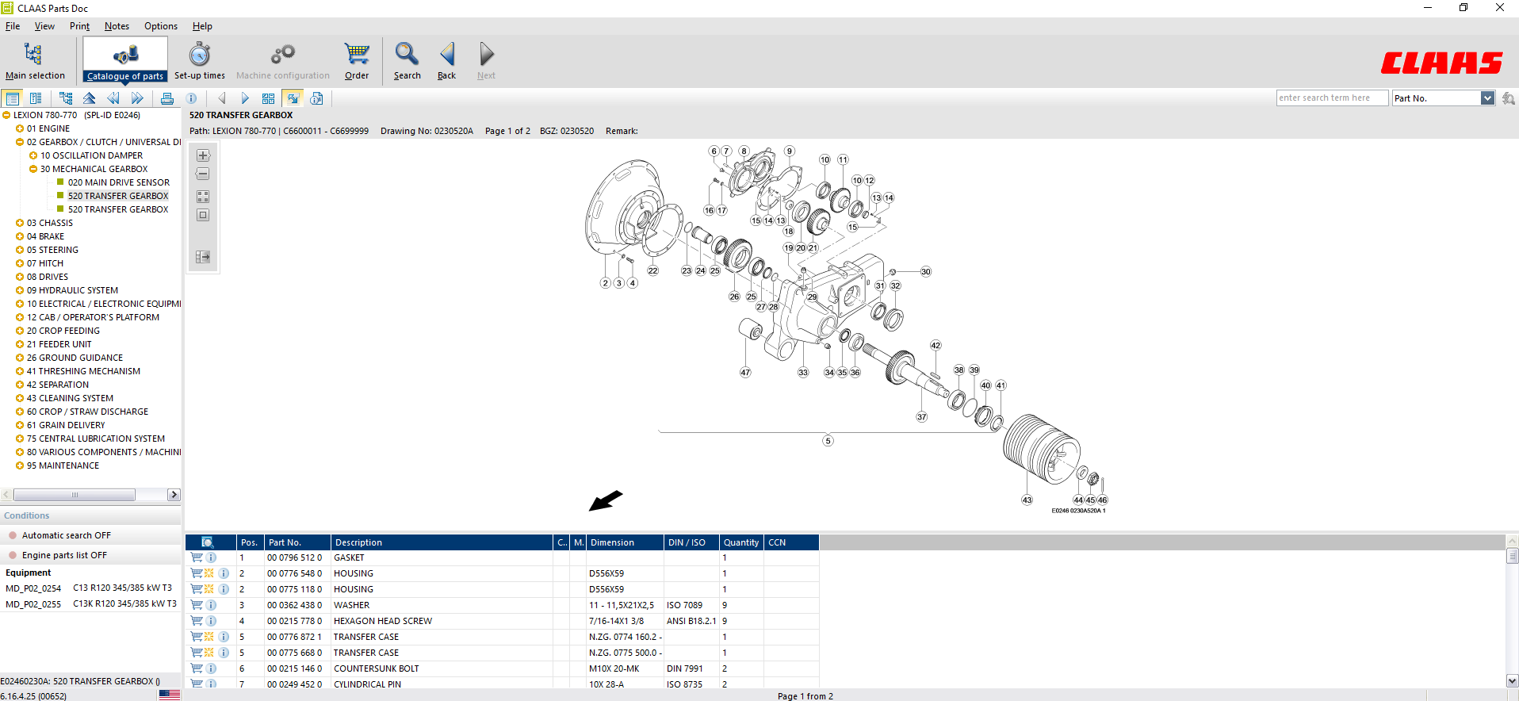
Task: Open the Order shopping cart
Action: coord(357,61)
